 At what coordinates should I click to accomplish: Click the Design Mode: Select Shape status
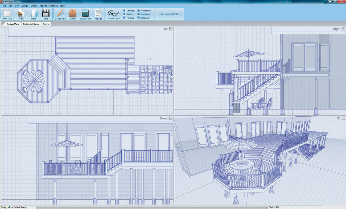click(x=14, y=207)
